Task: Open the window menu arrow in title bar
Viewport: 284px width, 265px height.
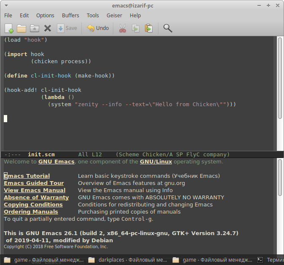Action: pos(6,5)
